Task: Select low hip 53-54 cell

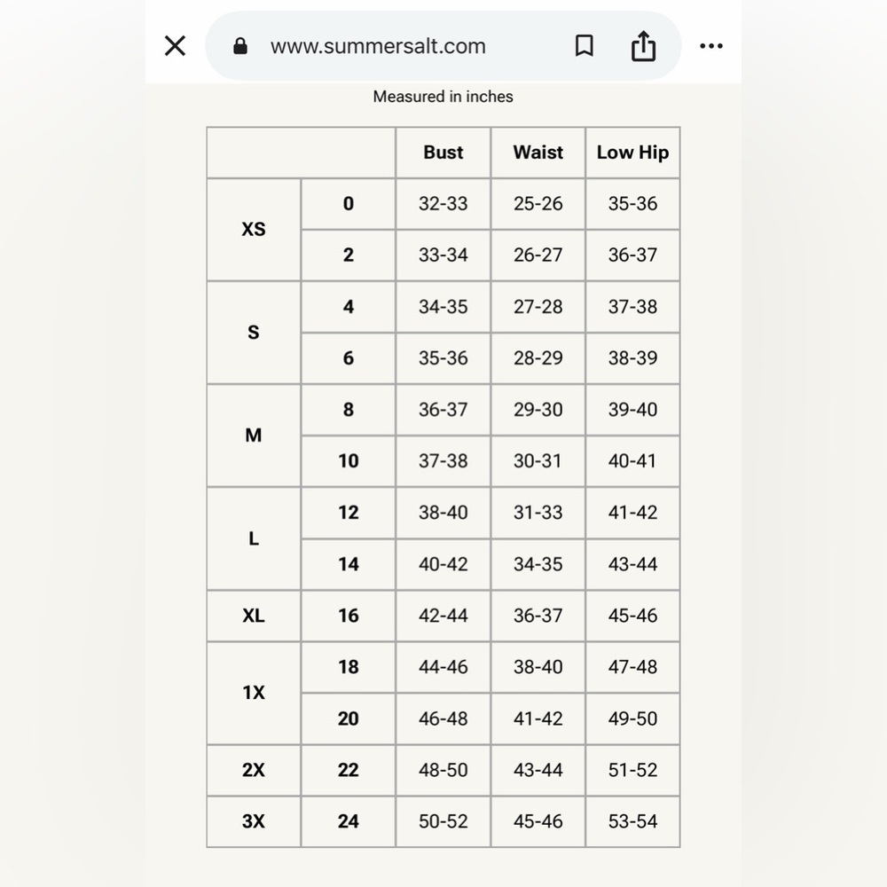Action: (632, 821)
